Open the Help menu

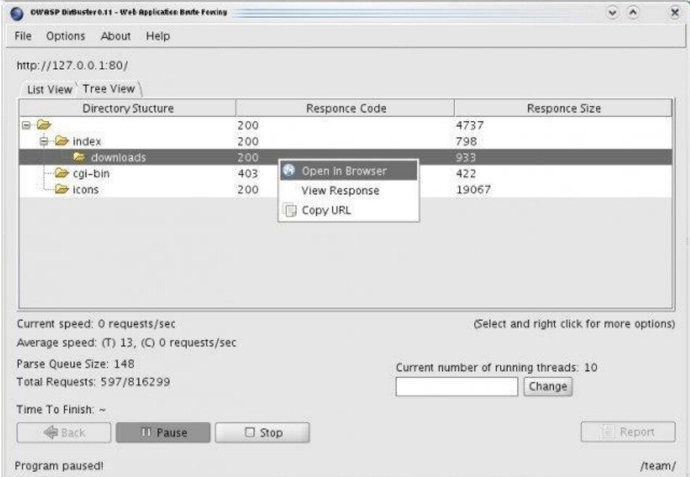click(x=157, y=36)
